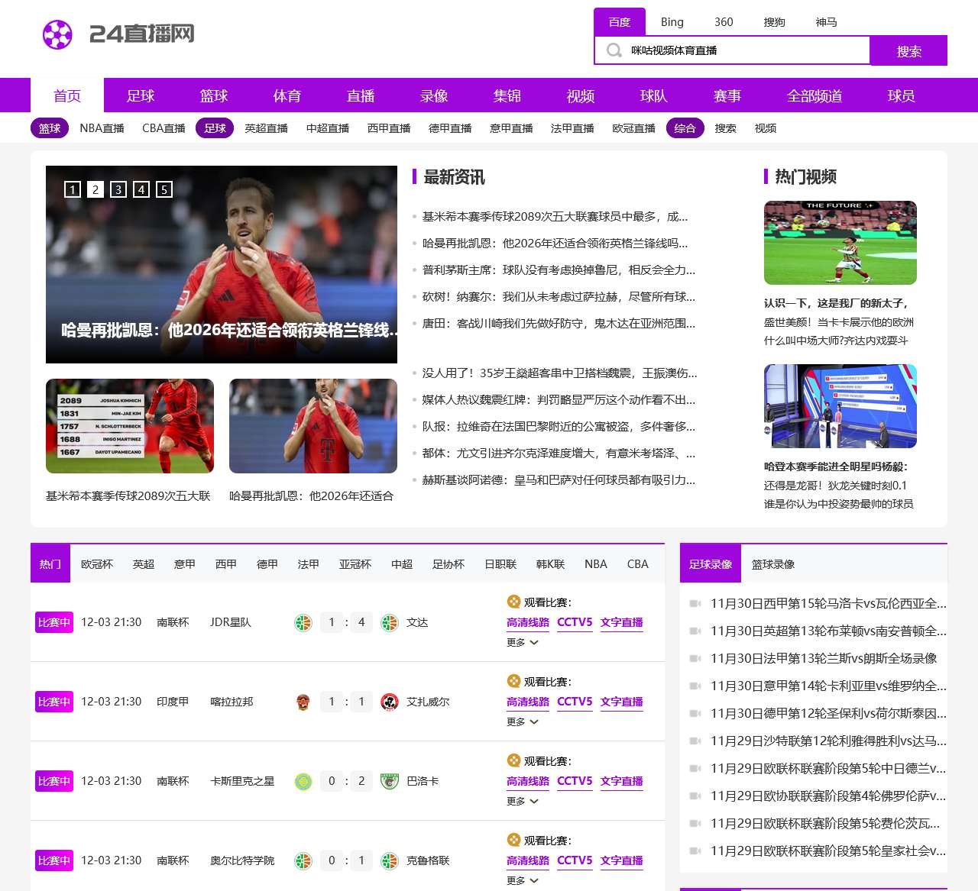Select carousel slide indicator 3
The width and height of the screenshot is (978, 891).
coord(118,189)
